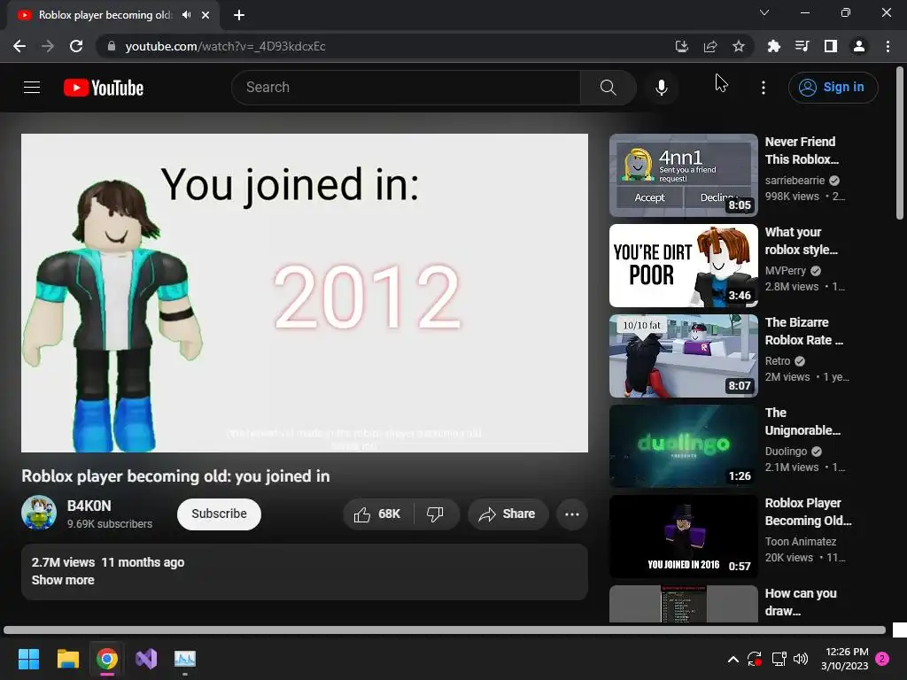Open Visual Studio from taskbar
This screenshot has width=907, height=680.
(x=146, y=659)
